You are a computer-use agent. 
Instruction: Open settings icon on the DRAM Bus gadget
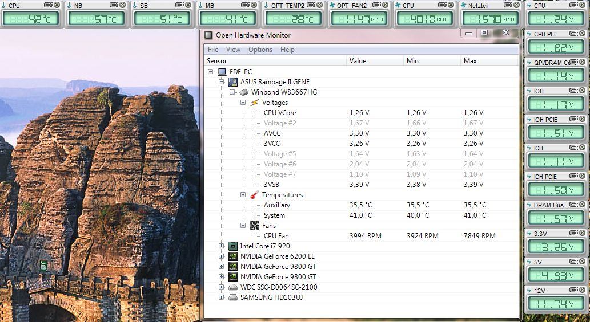pos(573,205)
